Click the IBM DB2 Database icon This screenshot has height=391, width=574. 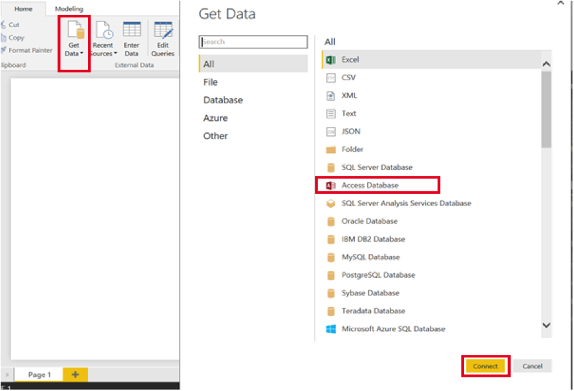pyautogui.click(x=331, y=239)
